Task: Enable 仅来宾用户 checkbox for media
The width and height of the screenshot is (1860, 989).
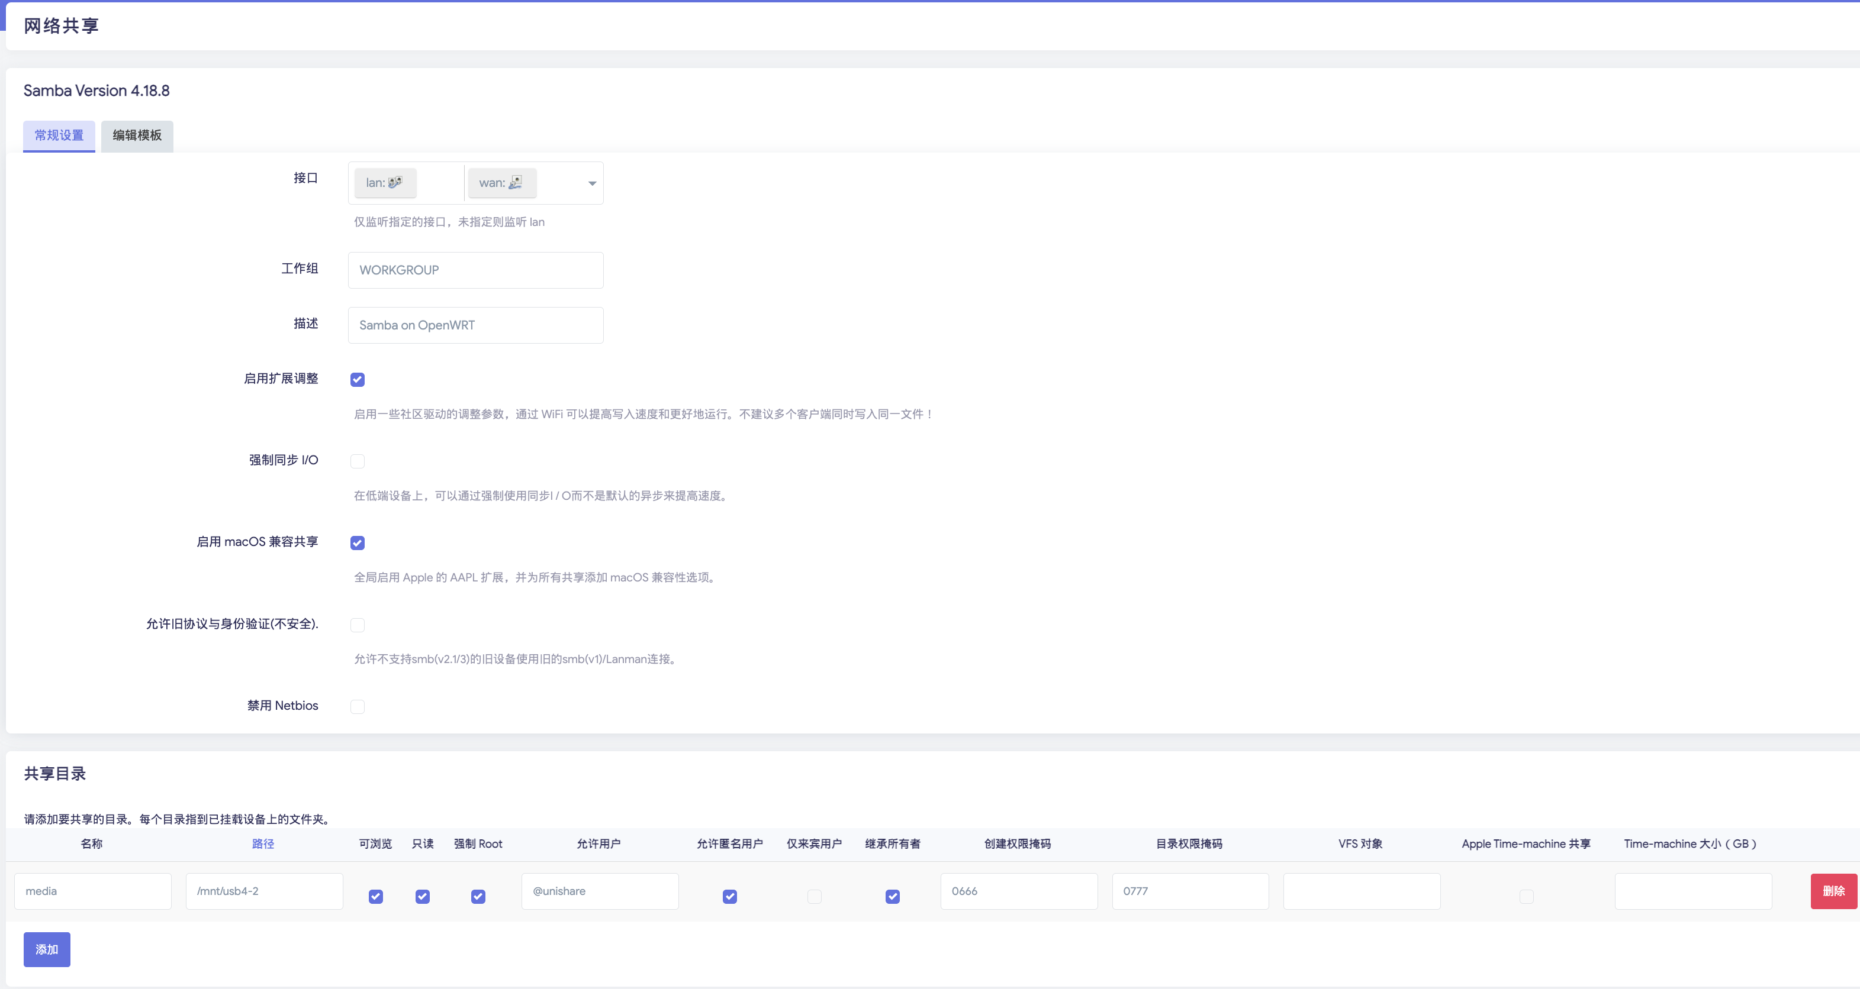Action: [x=814, y=896]
